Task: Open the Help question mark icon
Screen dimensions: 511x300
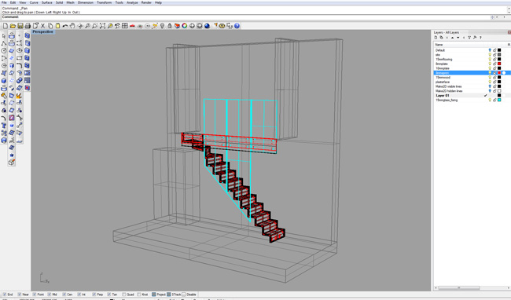Action: point(237,26)
